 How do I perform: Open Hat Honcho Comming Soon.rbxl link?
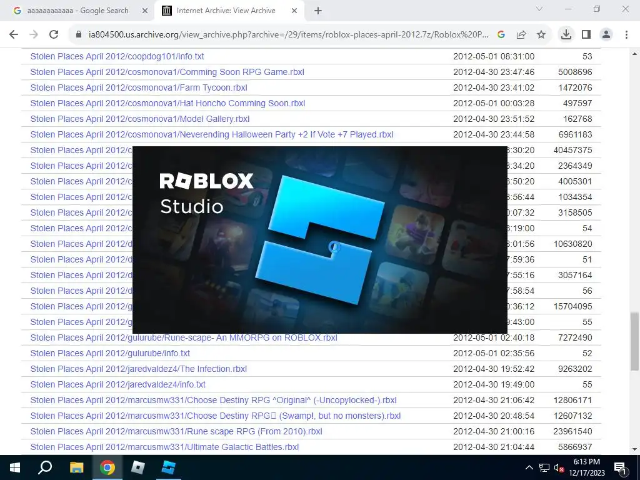pos(167,103)
